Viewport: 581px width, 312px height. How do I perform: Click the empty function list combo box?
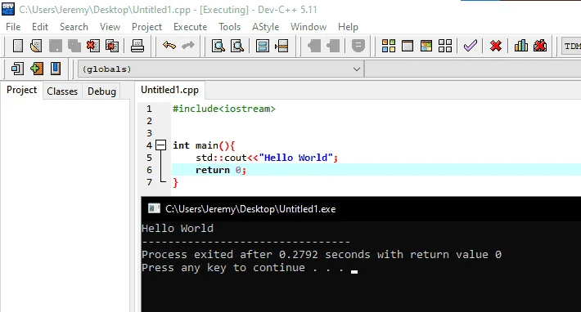473,69
